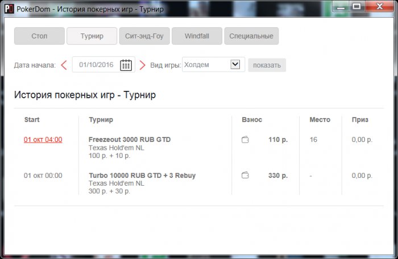Click 300 р. + 30 р. fee text
This screenshot has width=398, height=259.
[x=109, y=191]
